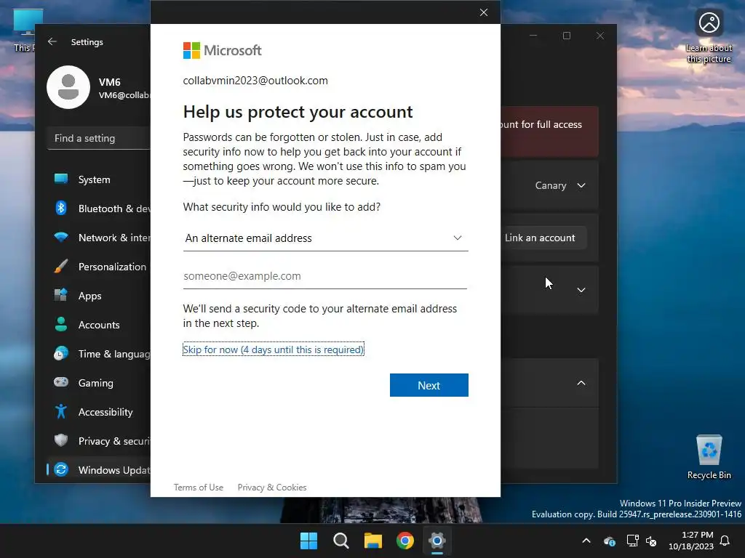Open the Recycle Bin desktop icon

pos(709,457)
